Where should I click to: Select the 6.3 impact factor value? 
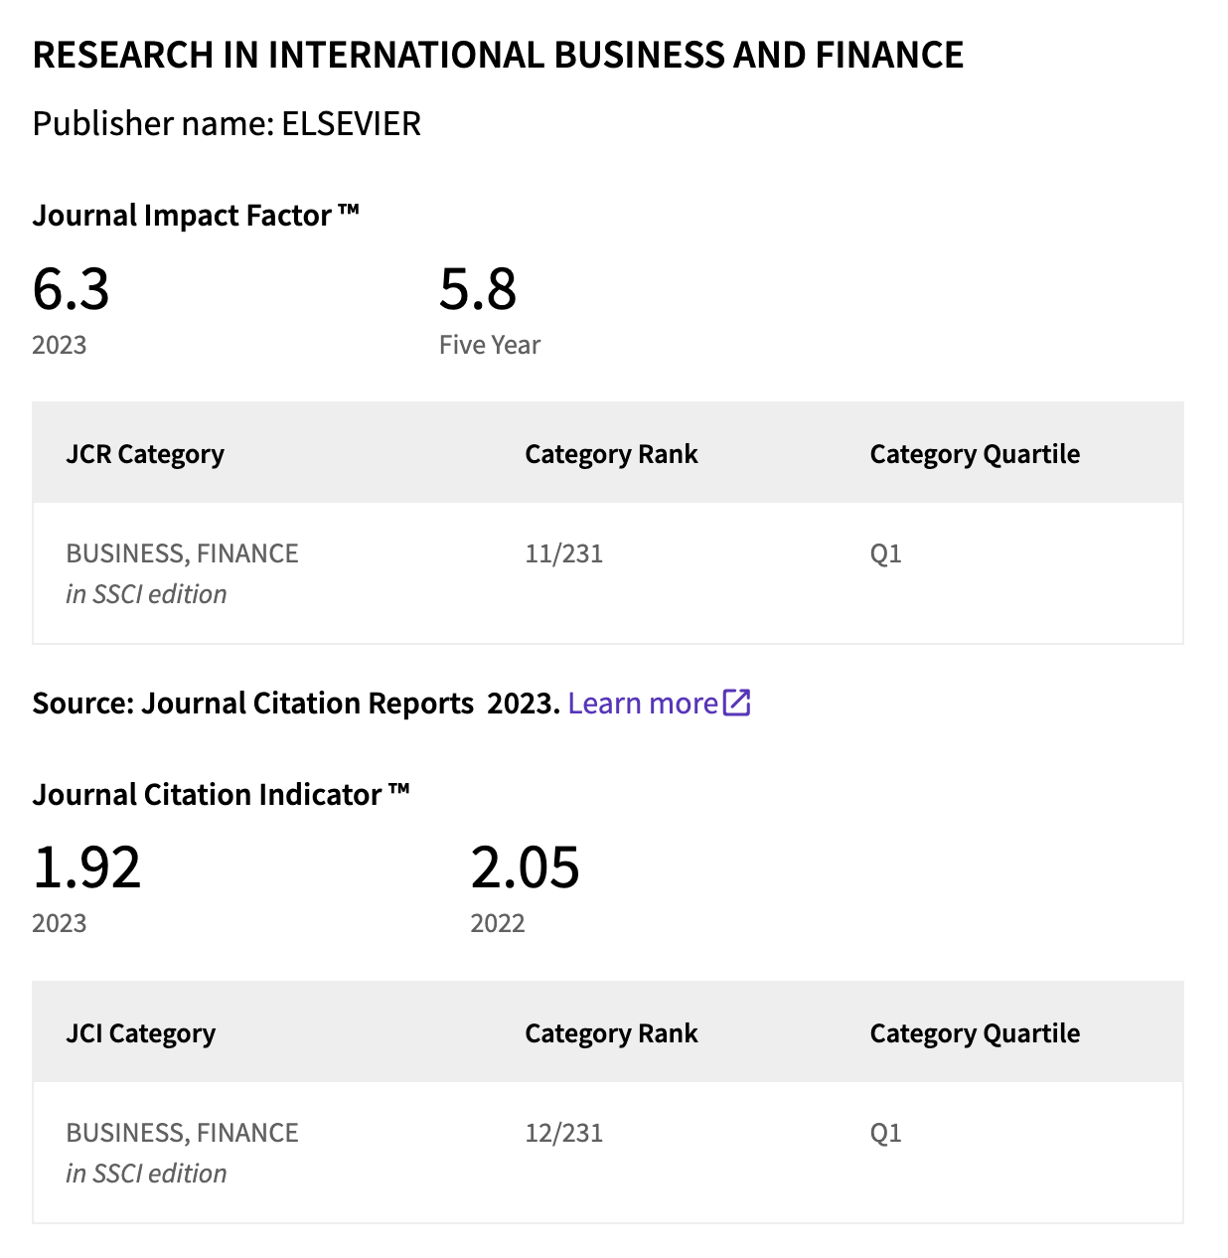(x=71, y=289)
